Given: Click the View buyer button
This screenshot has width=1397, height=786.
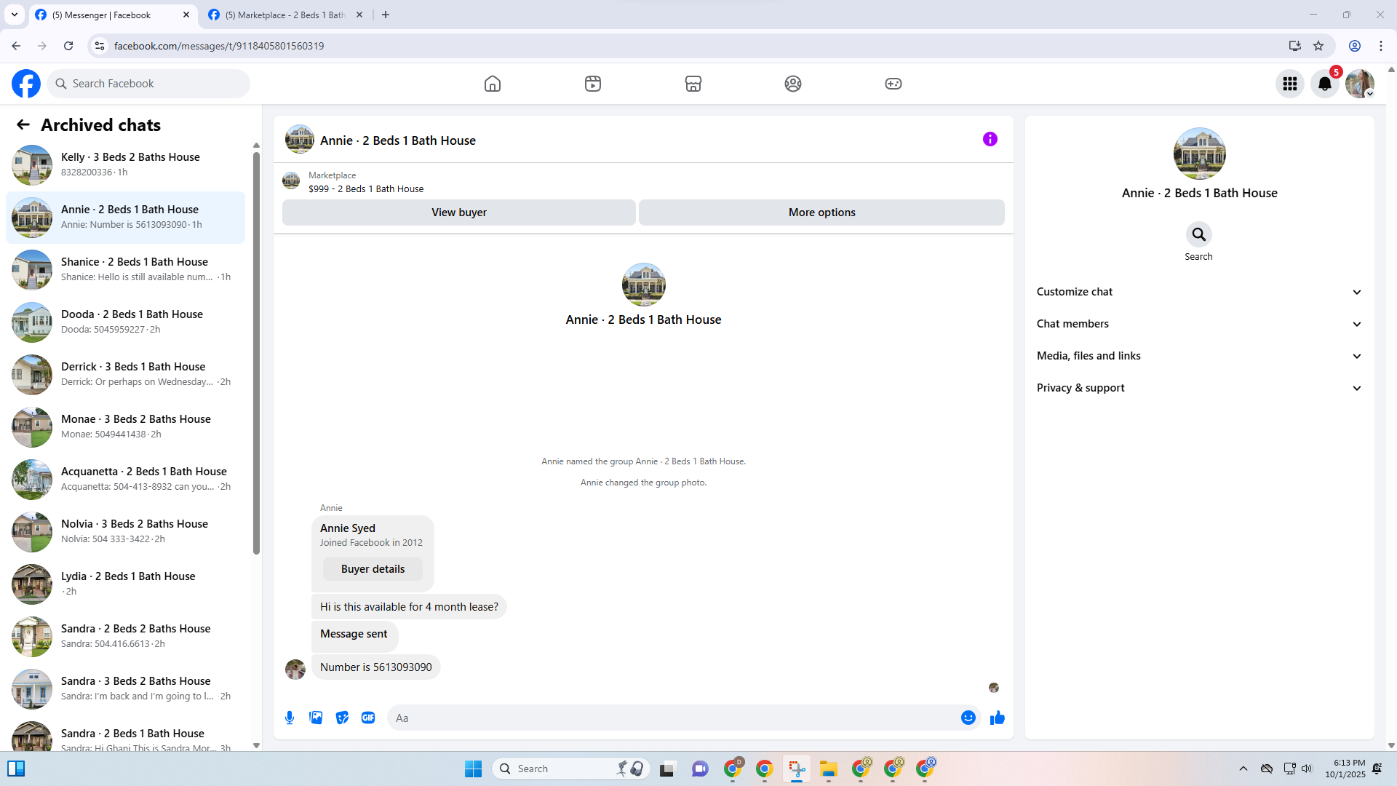Looking at the screenshot, I should point(459,213).
